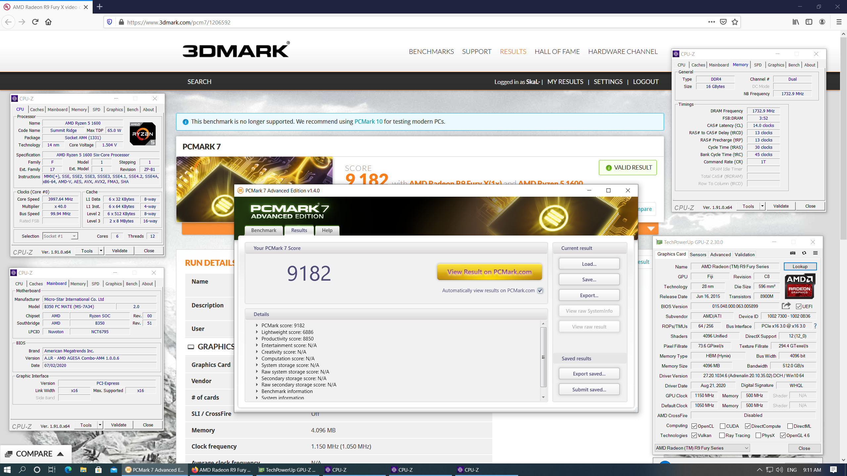Click the AMD Radeon Graphics logo in GPU-Z
The image size is (847, 476).
point(800,286)
